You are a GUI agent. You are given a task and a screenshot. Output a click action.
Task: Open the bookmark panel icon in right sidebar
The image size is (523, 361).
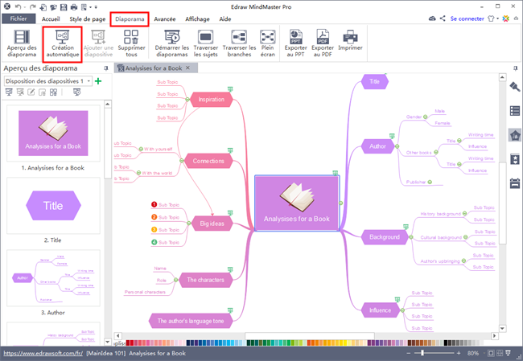tap(515, 159)
